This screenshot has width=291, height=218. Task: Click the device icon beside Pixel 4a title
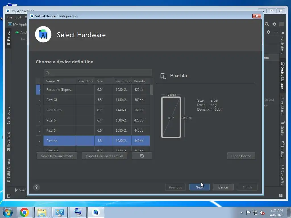tap(163, 76)
